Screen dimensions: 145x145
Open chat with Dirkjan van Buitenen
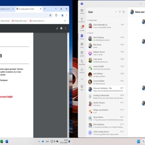pos(106,111)
